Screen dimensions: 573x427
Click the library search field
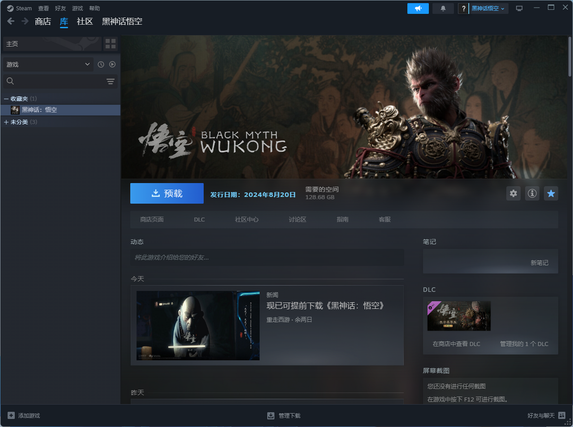[53, 81]
